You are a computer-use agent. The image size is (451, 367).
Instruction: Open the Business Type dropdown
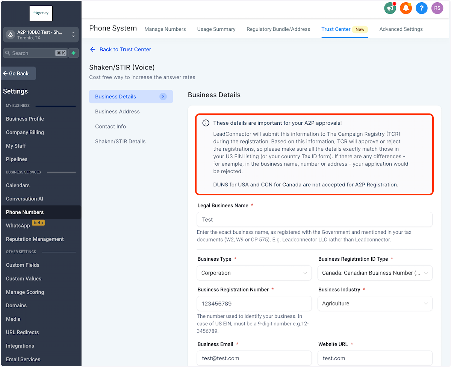254,273
